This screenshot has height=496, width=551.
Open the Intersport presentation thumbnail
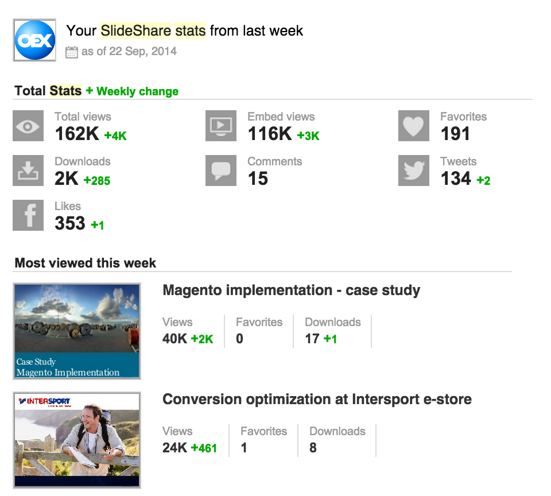77,440
